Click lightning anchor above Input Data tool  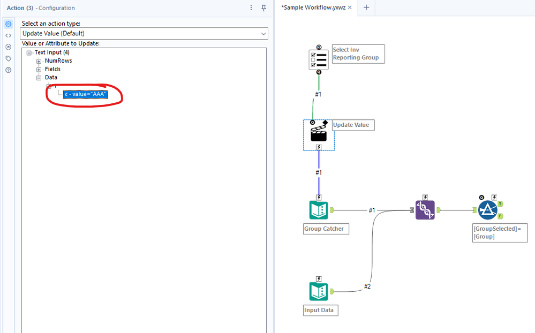319,279
